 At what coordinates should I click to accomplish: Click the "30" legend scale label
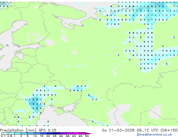coord(61,136)
